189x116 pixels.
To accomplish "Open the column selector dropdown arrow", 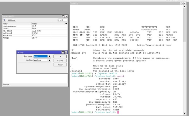I will point(66,24).
